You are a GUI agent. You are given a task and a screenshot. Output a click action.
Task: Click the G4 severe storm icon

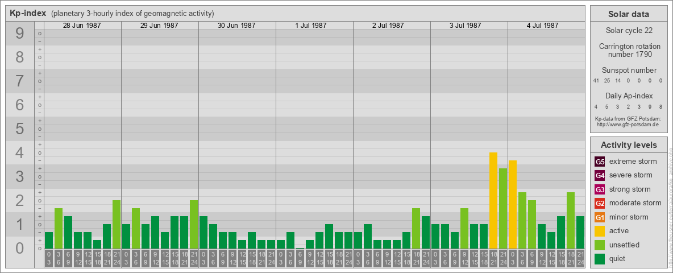pyautogui.click(x=600, y=175)
